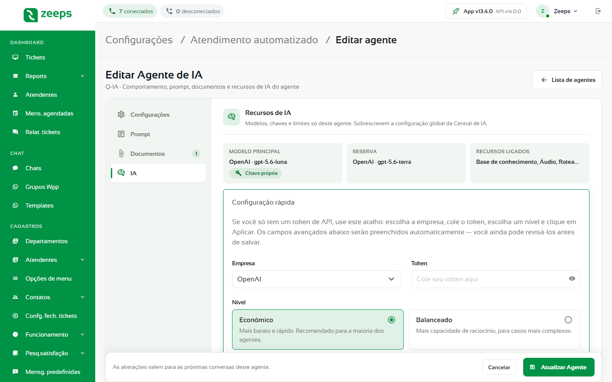Click the Opções de menu list icon
Screen dimensions: 612x382
coord(15,278)
